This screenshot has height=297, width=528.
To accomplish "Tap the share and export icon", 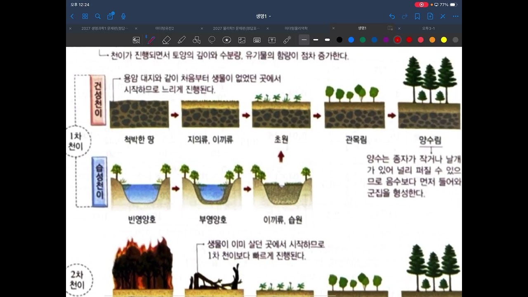I will (x=110, y=16).
